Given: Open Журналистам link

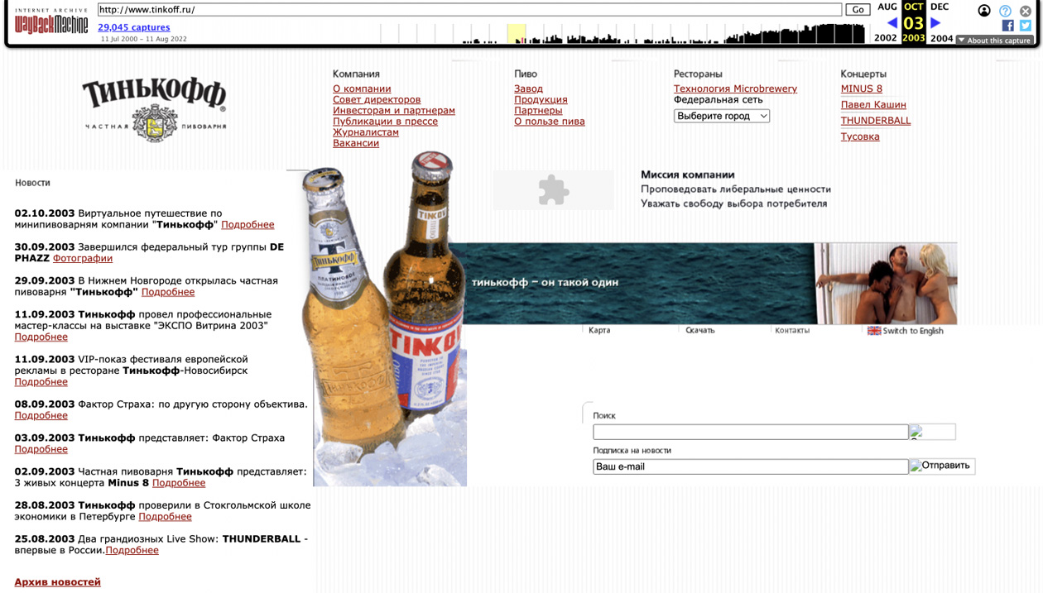Looking at the screenshot, I should pos(366,132).
